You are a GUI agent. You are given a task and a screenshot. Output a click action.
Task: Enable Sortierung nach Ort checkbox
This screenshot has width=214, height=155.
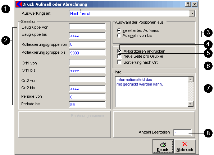pos(119,62)
